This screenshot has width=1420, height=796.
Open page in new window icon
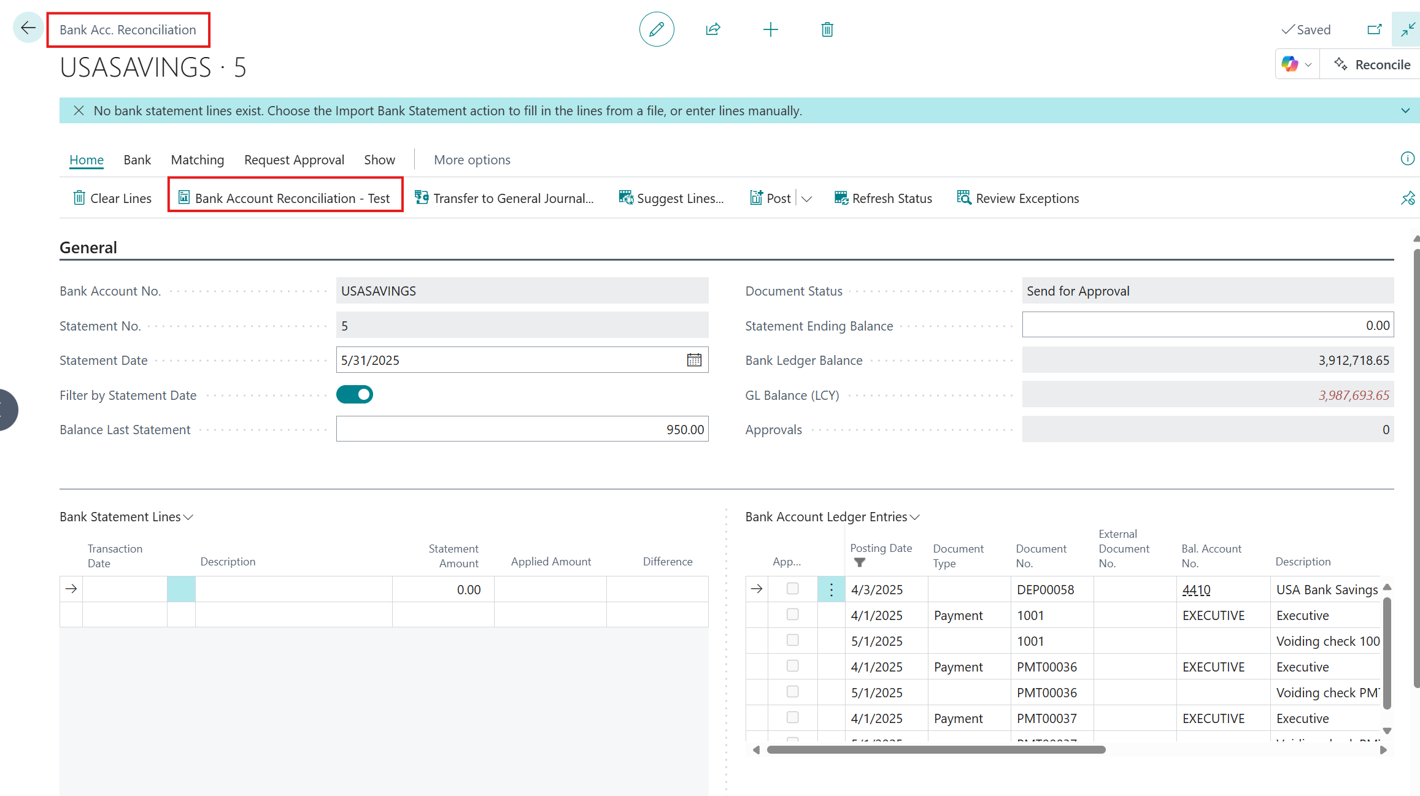click(x=1374, y=29)
